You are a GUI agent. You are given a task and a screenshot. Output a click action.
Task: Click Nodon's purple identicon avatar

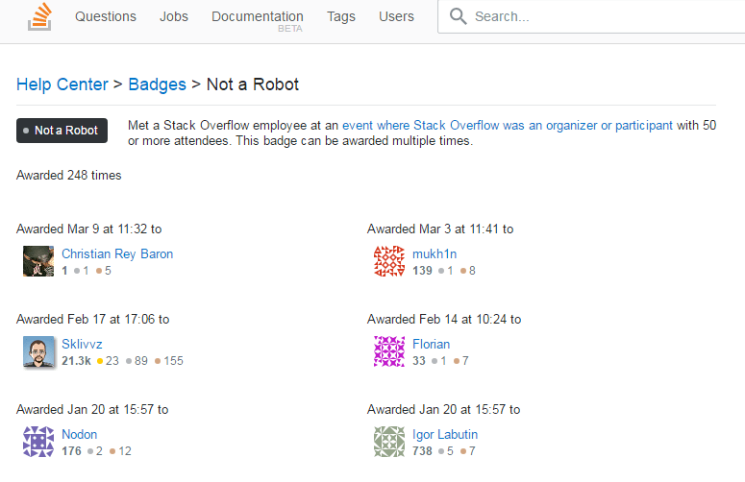(38, 442)
